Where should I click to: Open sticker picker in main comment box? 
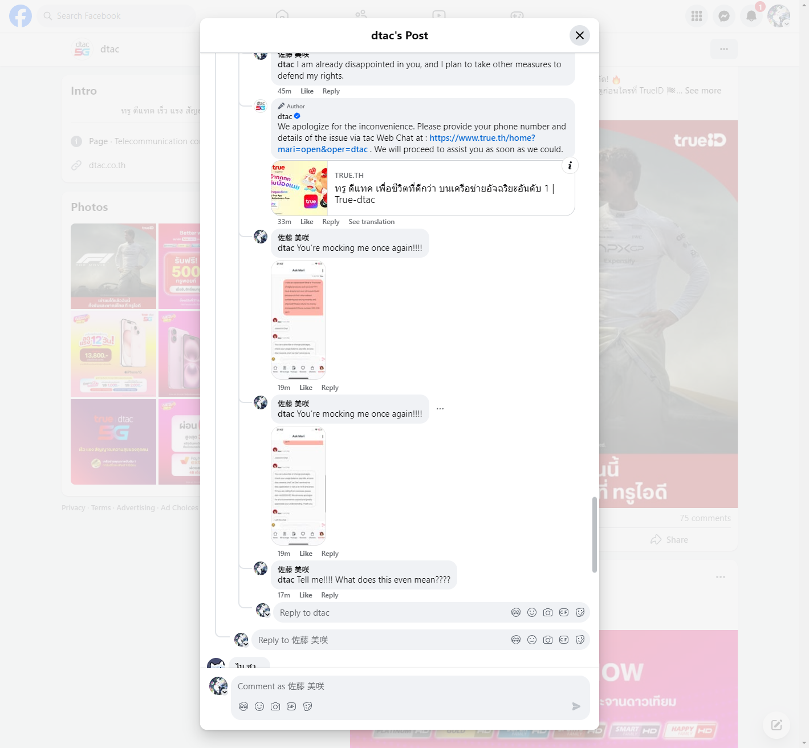pos(307,706)
